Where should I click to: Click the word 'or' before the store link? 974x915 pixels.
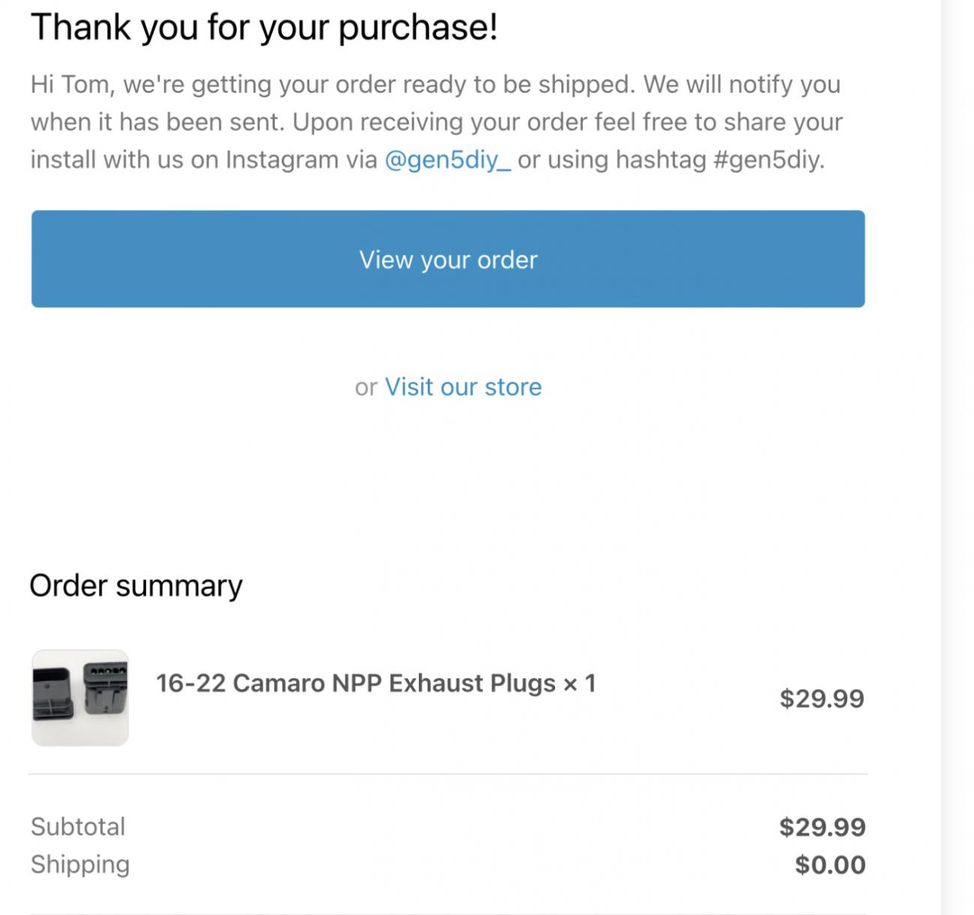(x=366, y=388)
